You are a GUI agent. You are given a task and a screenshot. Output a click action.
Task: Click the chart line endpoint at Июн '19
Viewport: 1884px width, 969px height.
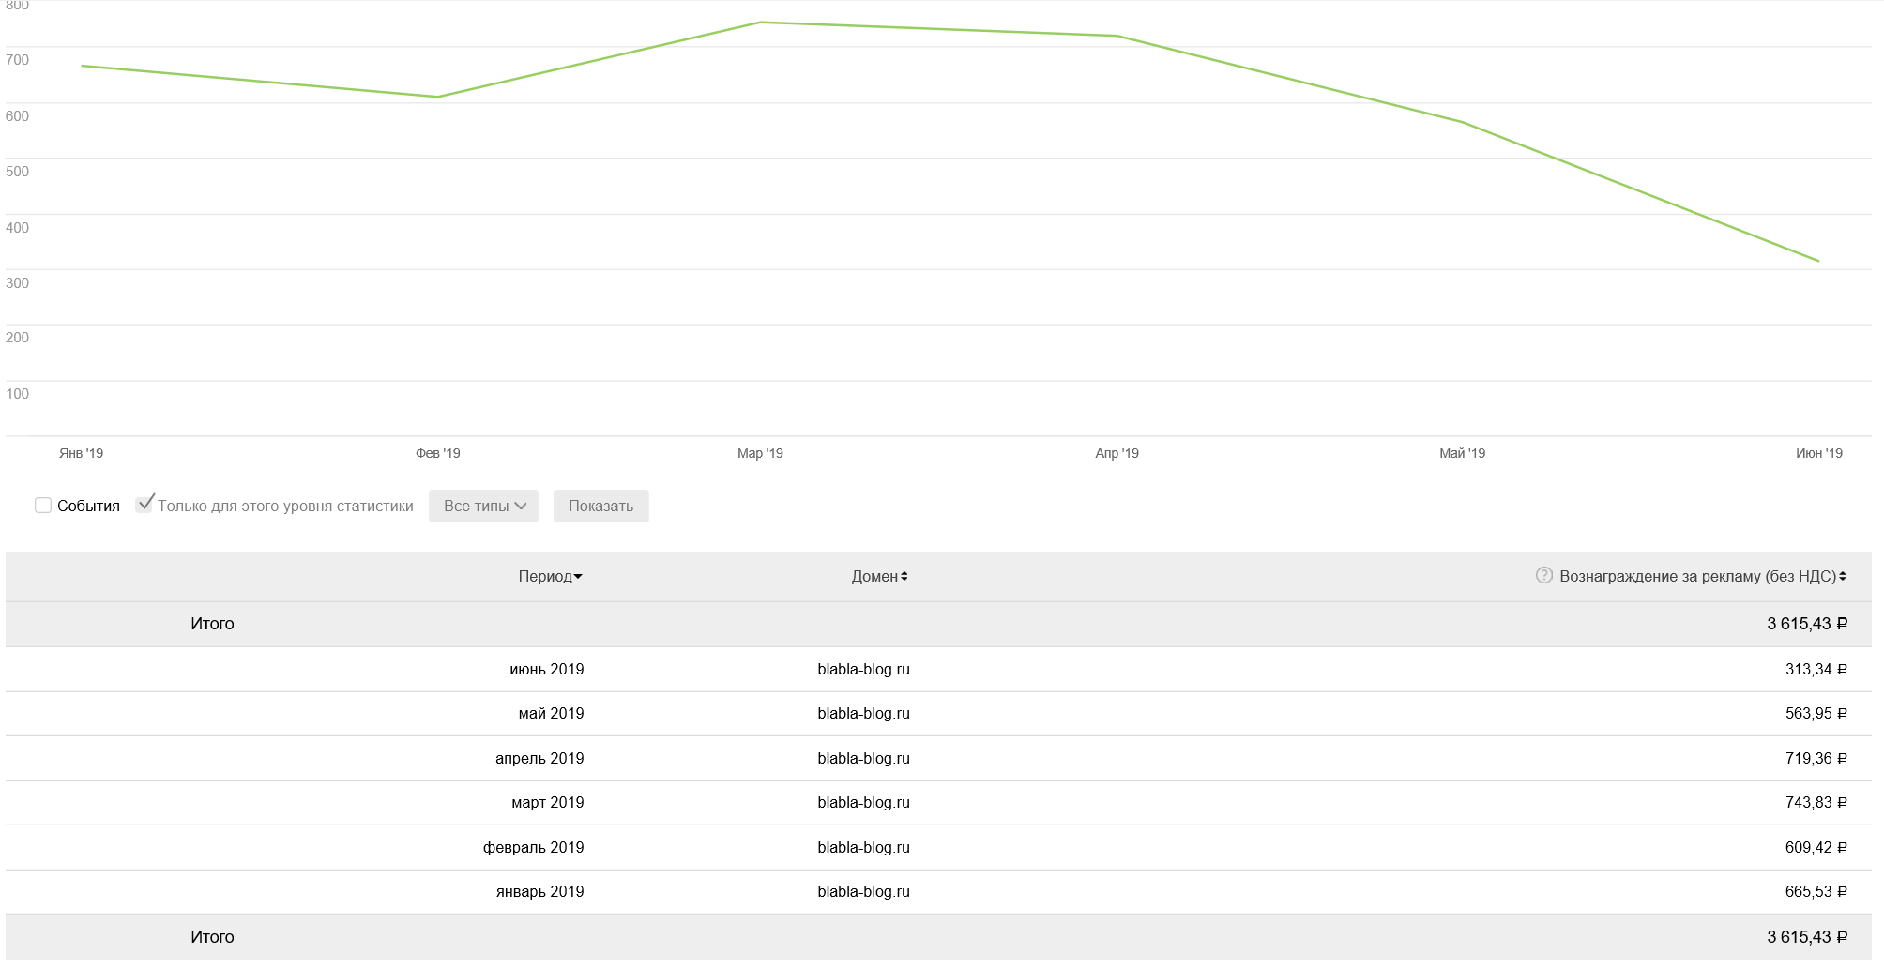pyautogui.click(x=1818, y=261)
